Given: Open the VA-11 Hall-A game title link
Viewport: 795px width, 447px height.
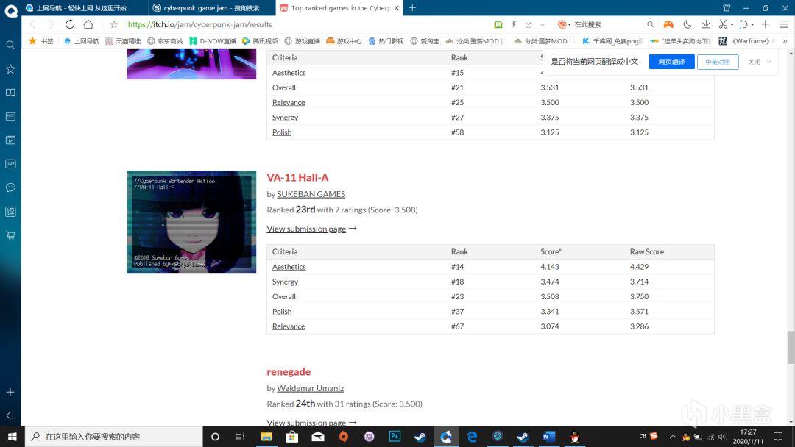Looking at the screenshot, I should [297, 178].
